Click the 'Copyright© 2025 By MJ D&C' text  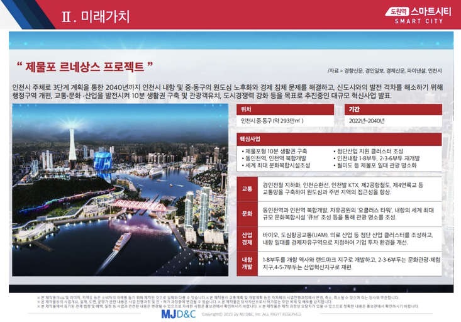(x=252, y=314)
